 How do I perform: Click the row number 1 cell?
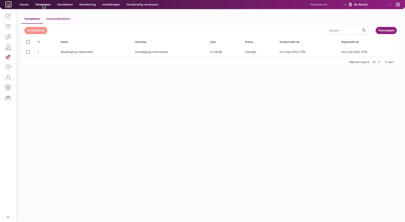[x=38, y=52]
